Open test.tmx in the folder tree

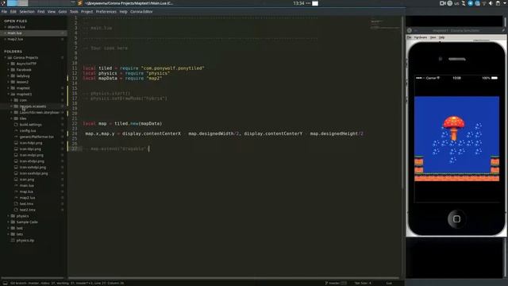click(26, 204)
